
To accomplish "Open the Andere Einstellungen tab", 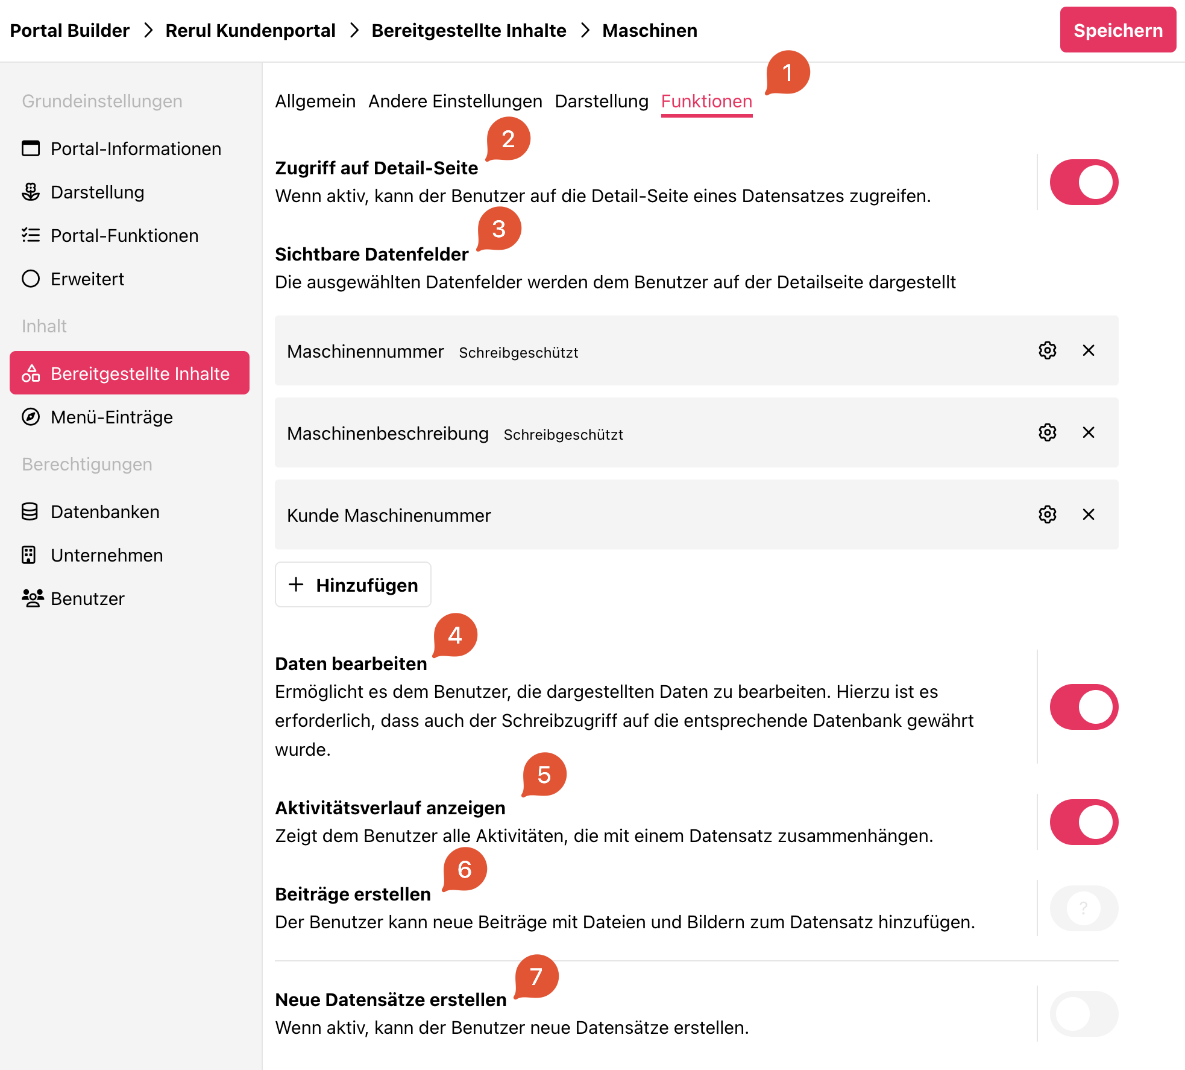I will point(455,101).
